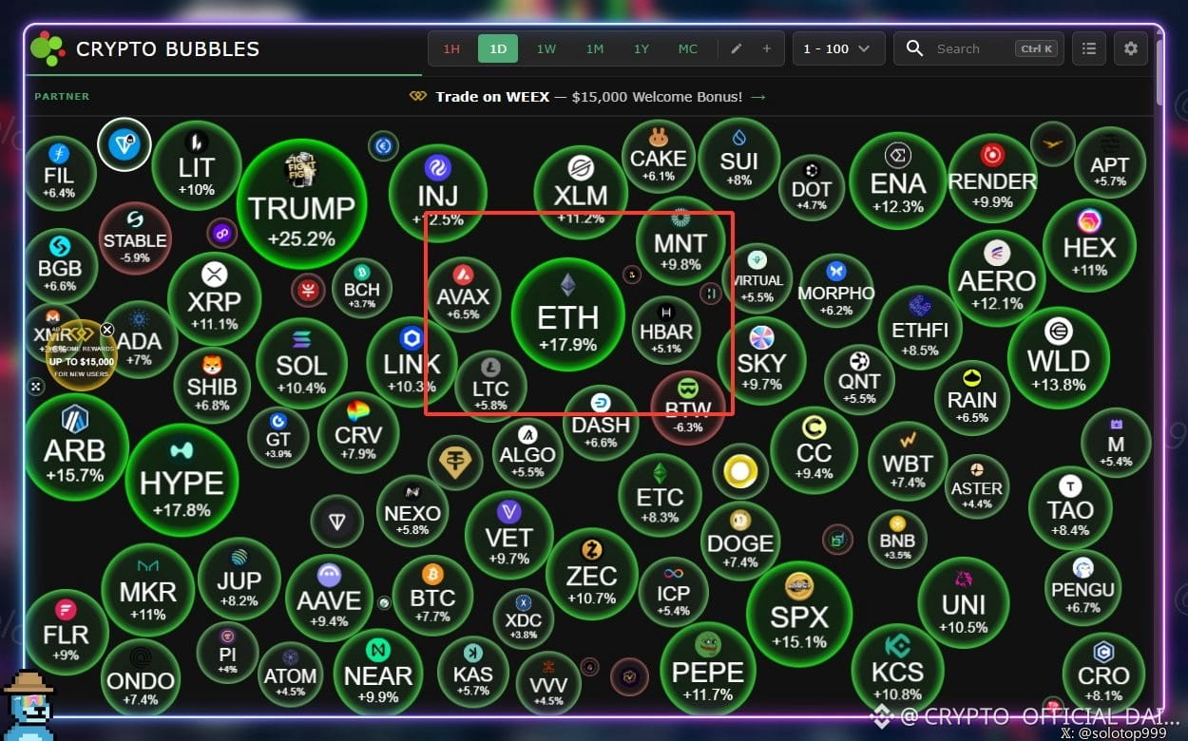Click the FLR bubble
This screenshot has width=1188, height=741.
click(66, 632)
